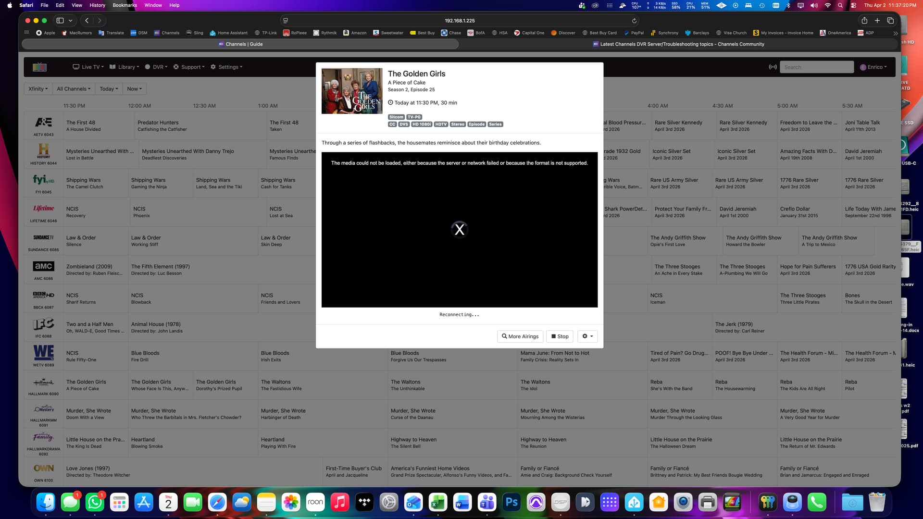This screenshot has height=519, width=923.
Task: Click the Search input field
Action: pyautogui.click(x=816, y=67)
